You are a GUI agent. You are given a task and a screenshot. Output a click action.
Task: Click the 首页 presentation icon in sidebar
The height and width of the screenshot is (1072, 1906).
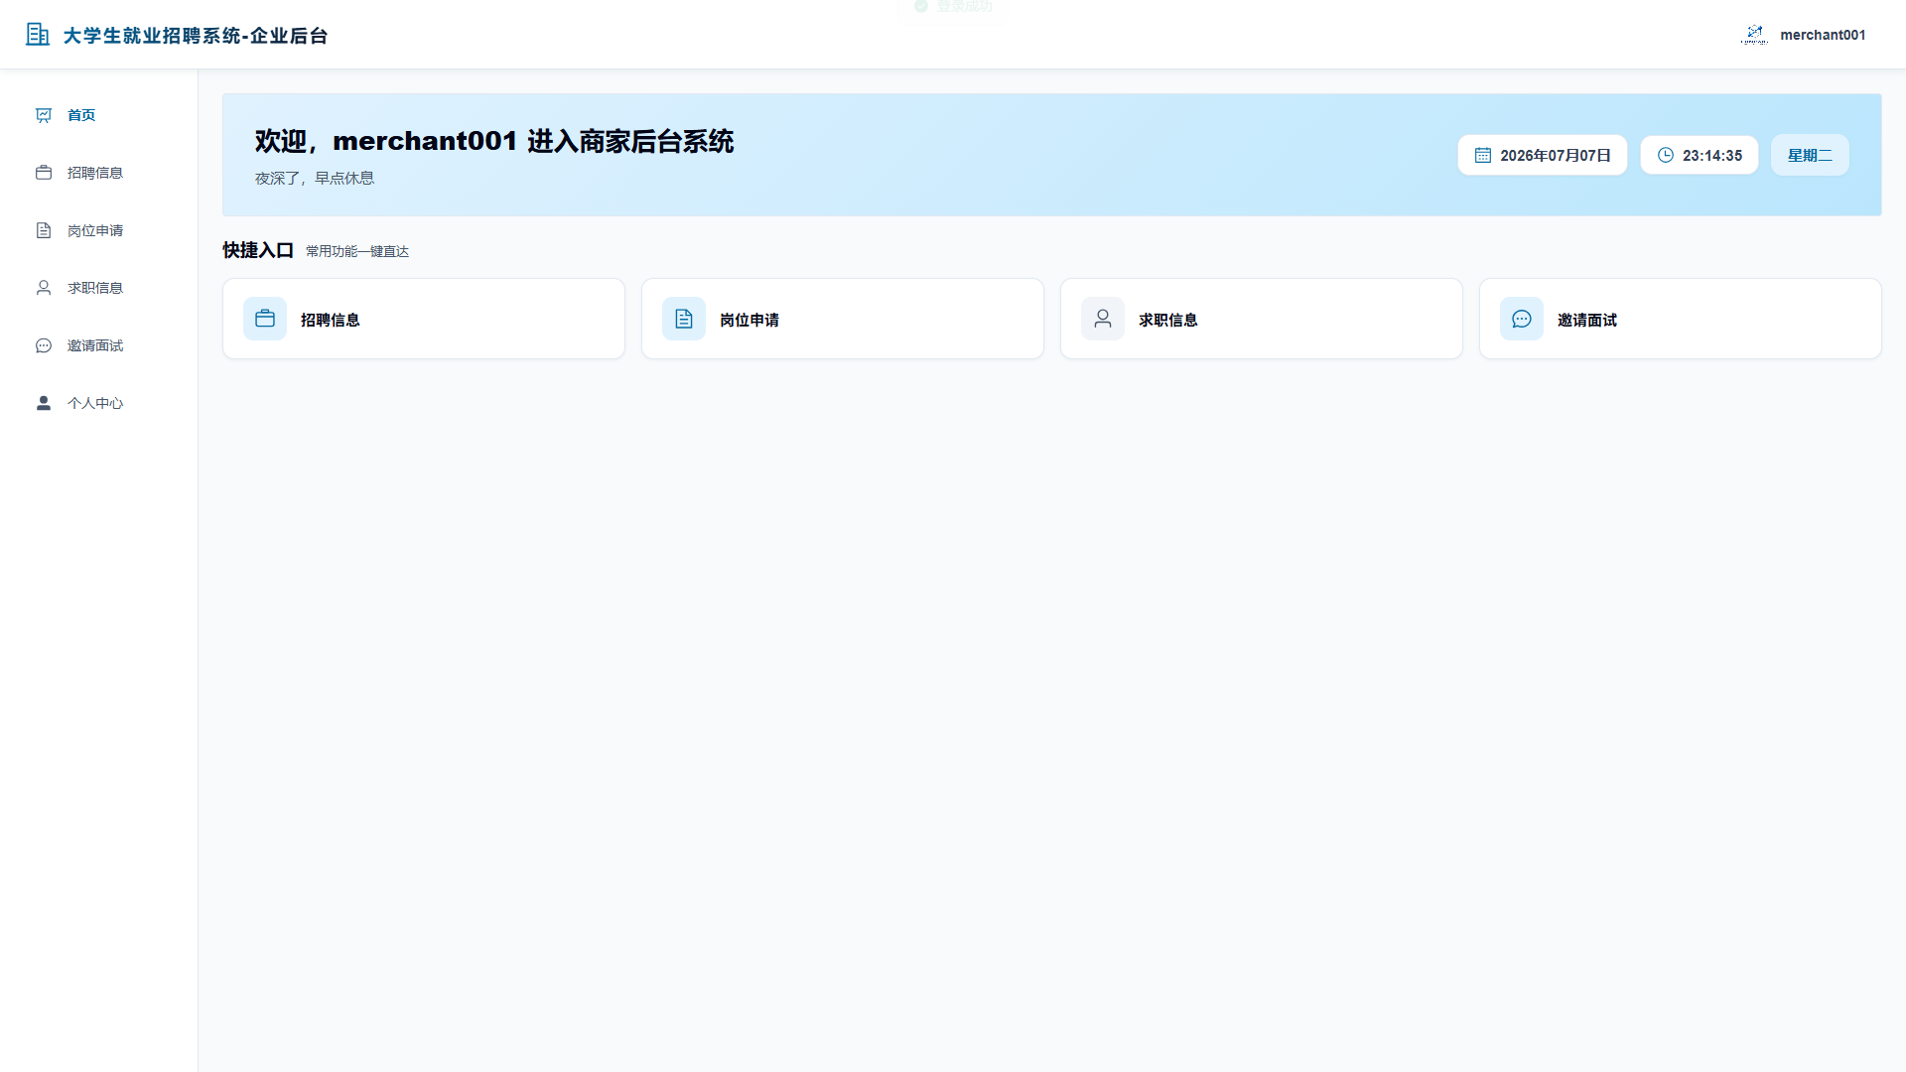pyautogui.click(x=44, y=115)
